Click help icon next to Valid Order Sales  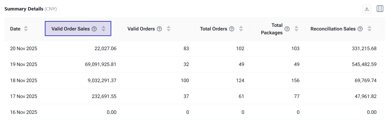[94, 29]
